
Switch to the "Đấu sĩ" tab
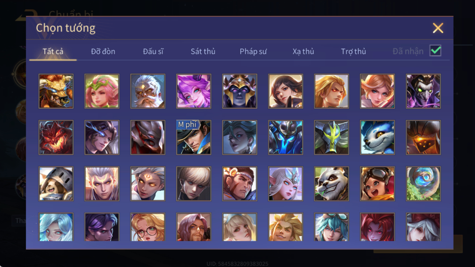[x=153, y=51]
